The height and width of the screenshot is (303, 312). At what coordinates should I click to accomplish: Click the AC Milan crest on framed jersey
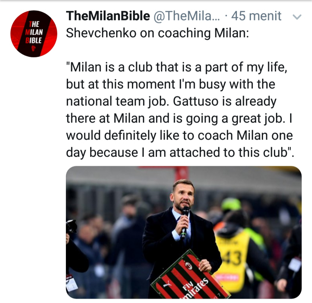pyautogui.click(x=188, y=266)
